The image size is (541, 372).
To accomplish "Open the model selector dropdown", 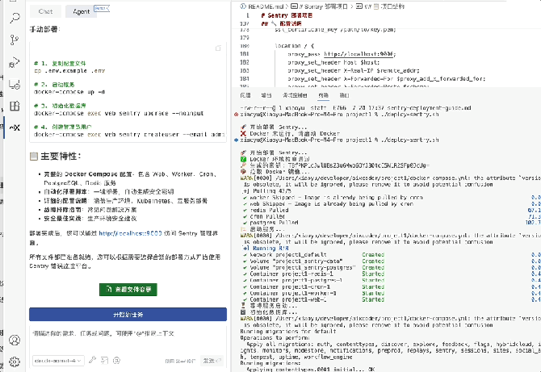I will [x=58, y=361].
